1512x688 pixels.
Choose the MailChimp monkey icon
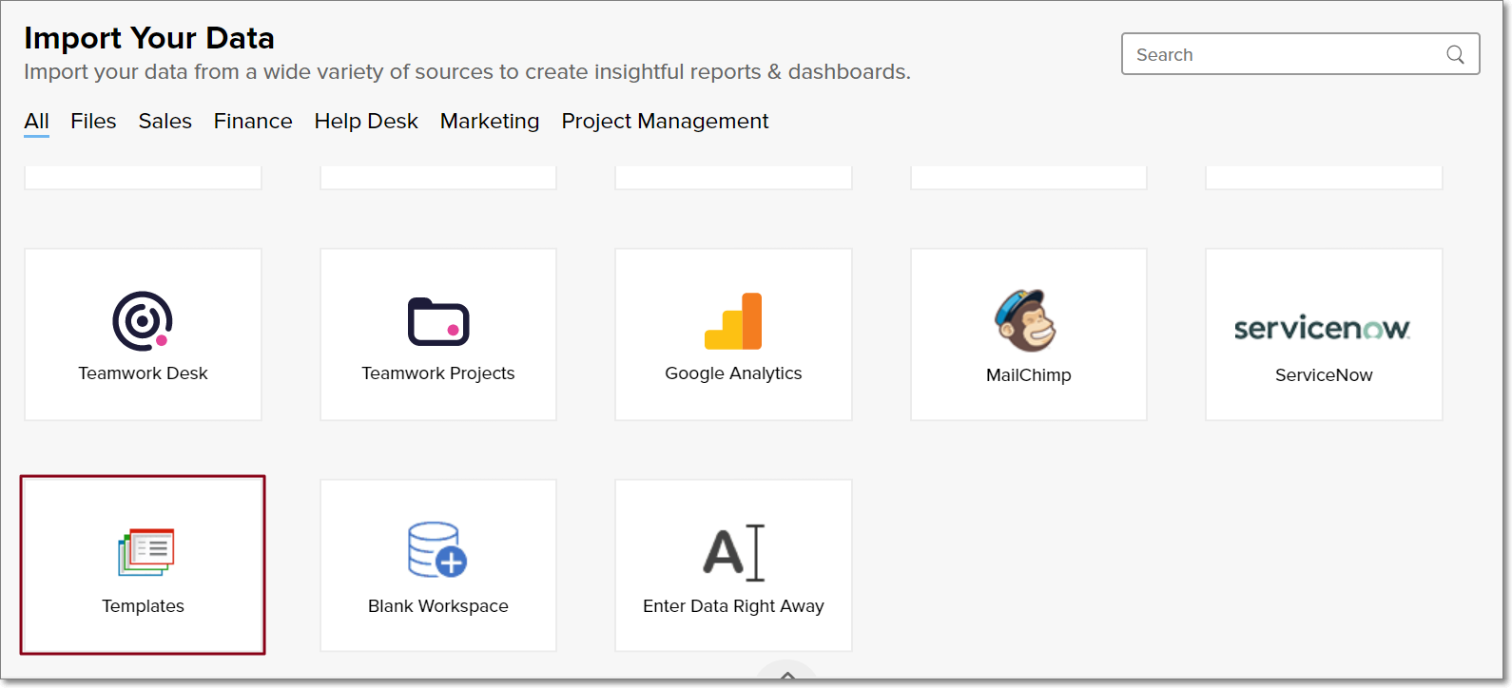pos(1027,321)
